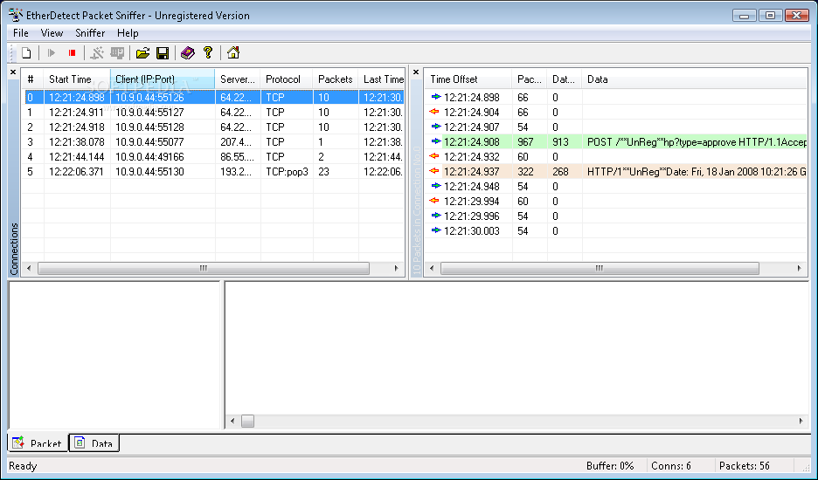Image resolution: width=818 pixels, height=480 pixels.
Task: Select packet at 12:21:24.898
Action: pos(616,98)
